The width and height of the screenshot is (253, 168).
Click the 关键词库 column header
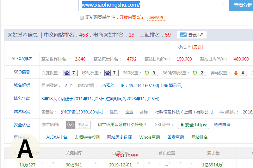[x=74, y=153]
